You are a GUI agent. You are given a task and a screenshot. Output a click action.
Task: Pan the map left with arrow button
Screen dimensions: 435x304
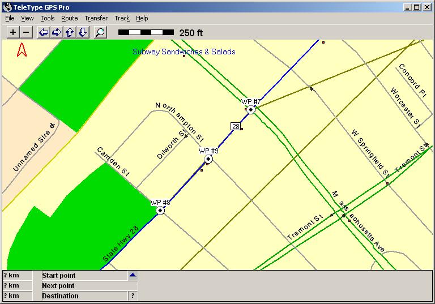click(44, 32)
